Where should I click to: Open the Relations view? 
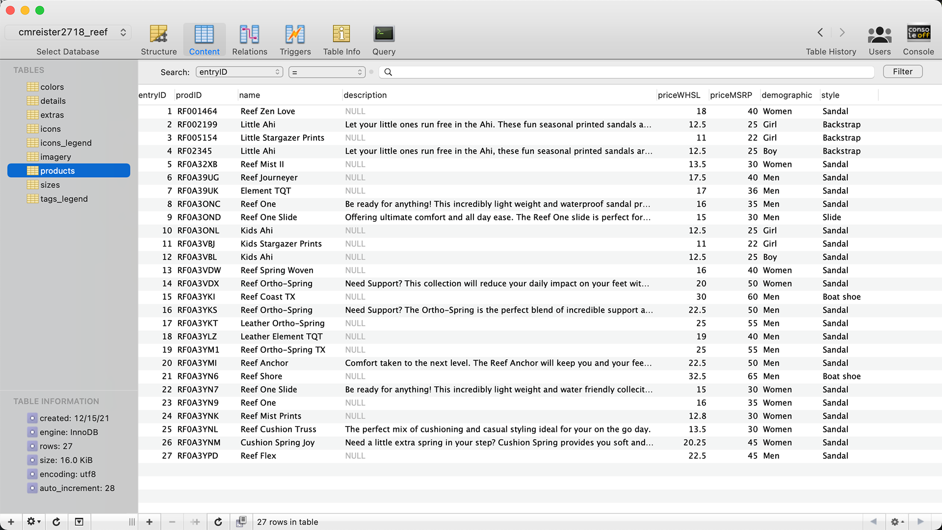(249, 40)
